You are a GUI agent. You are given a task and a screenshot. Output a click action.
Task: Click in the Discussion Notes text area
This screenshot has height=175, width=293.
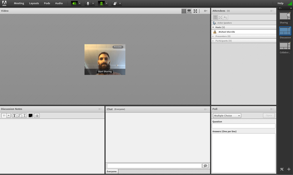point(52,146)
